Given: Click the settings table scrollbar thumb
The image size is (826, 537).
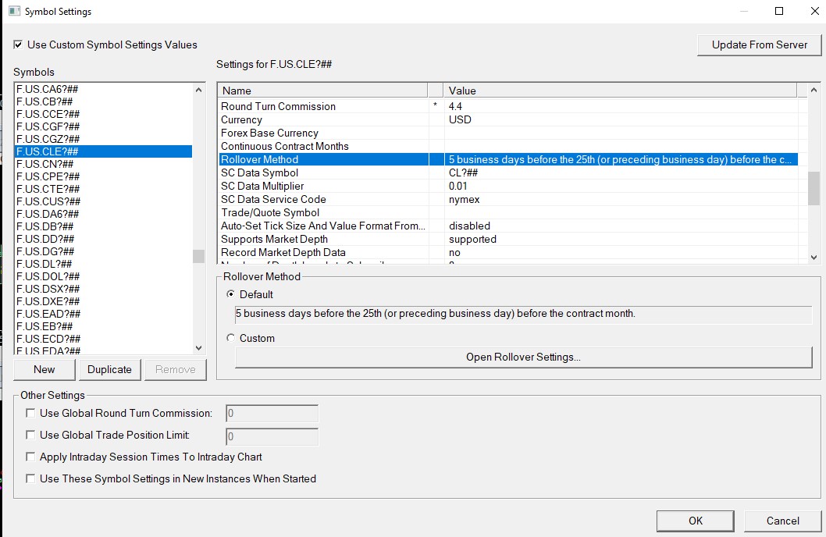Looking at the screenshot, I should [814, 188].
